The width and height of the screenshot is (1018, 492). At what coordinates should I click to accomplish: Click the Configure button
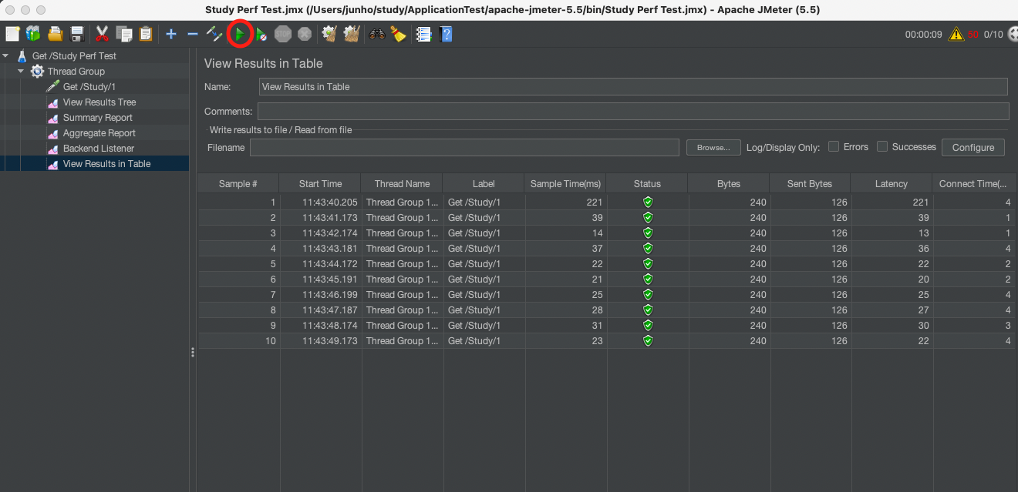click(972, 148)
